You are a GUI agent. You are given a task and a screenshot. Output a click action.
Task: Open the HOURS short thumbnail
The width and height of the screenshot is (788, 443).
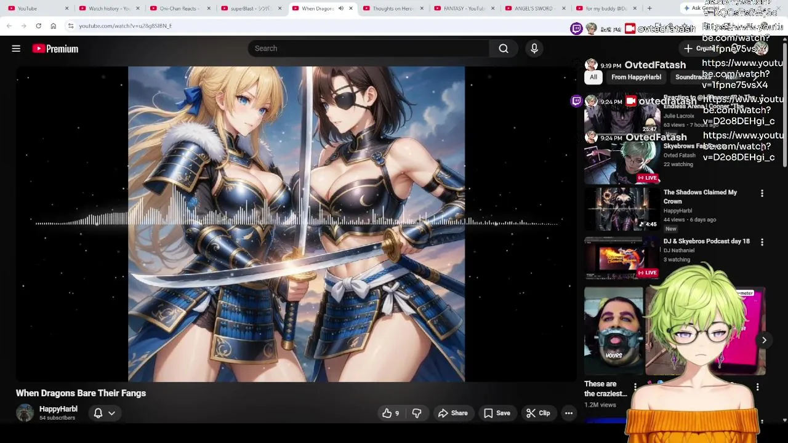[x=613, y=330]
